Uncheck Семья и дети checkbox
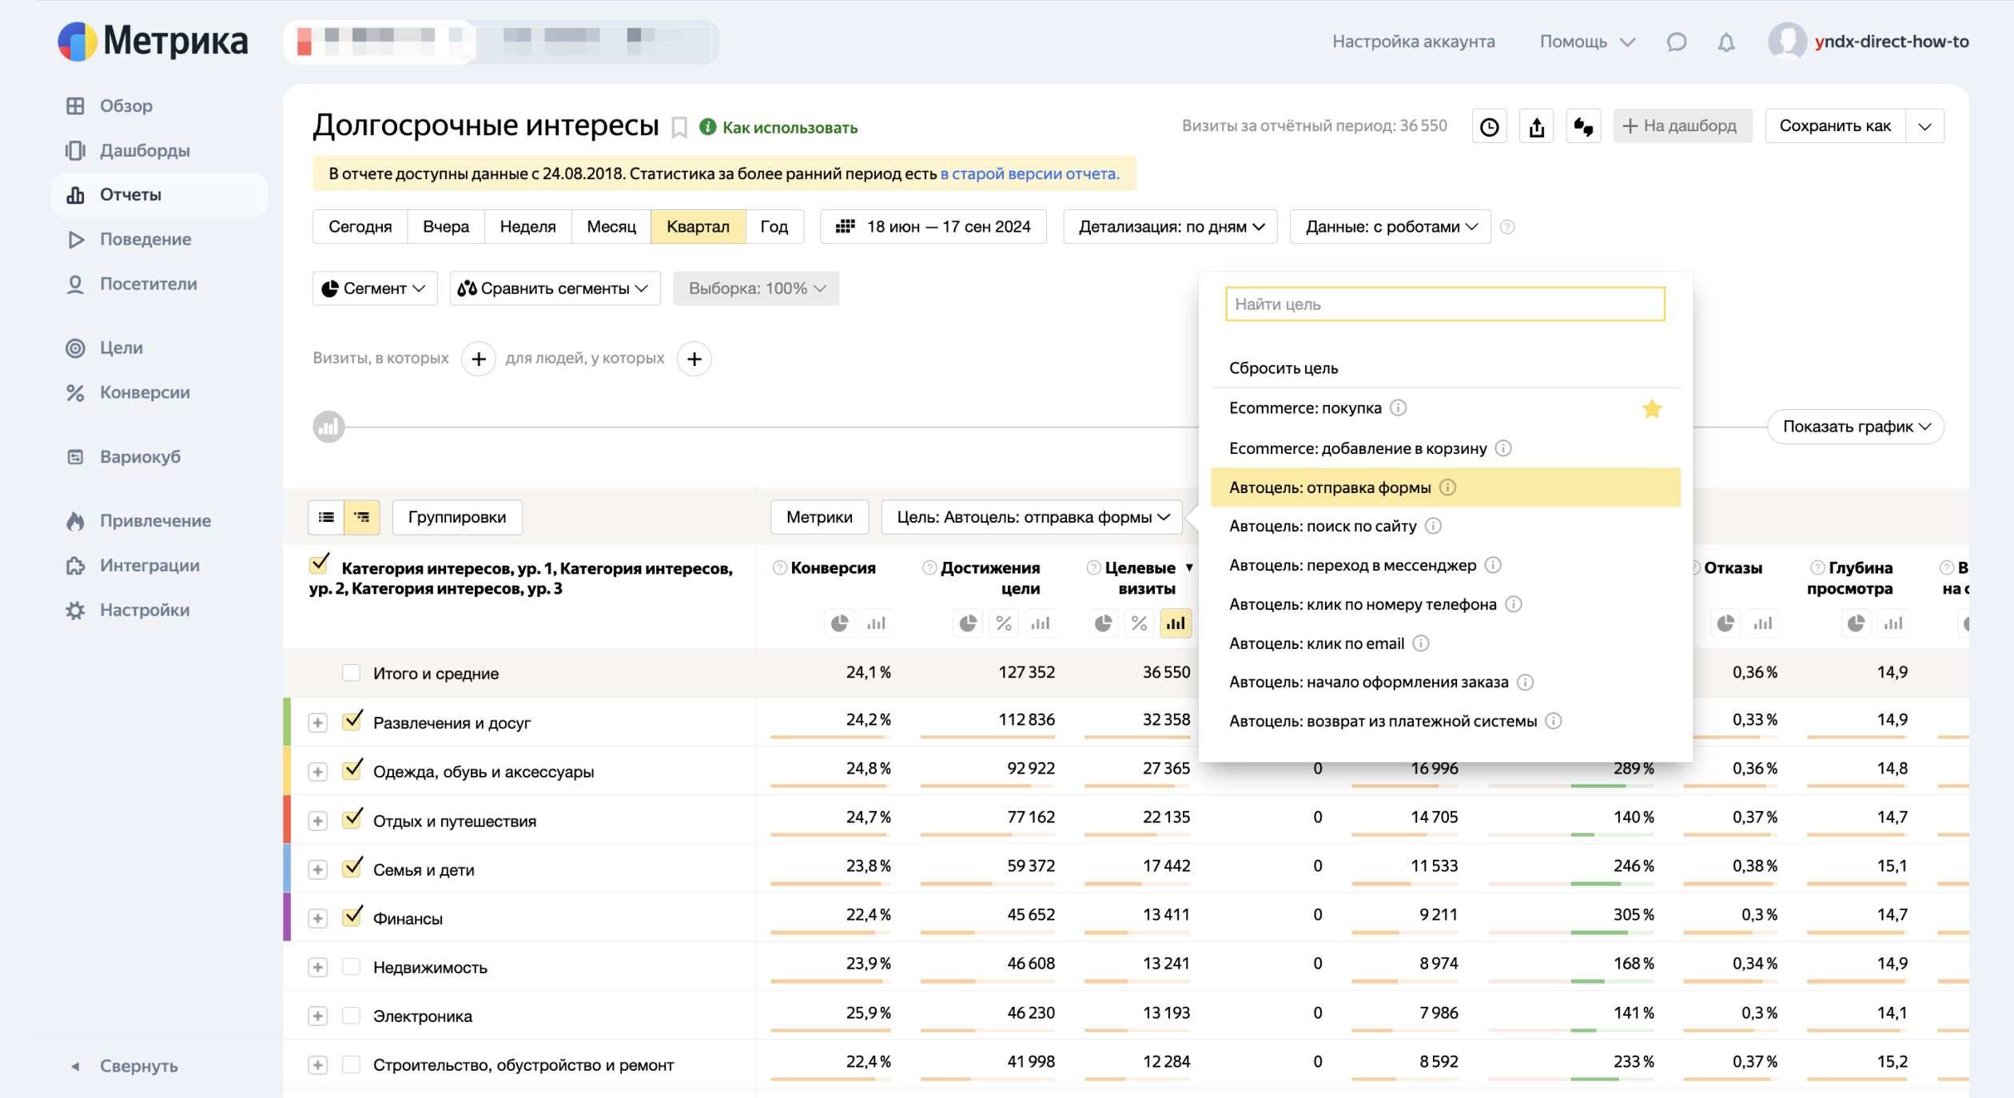Screen dimensions: 2014x1098 [352, 868]
